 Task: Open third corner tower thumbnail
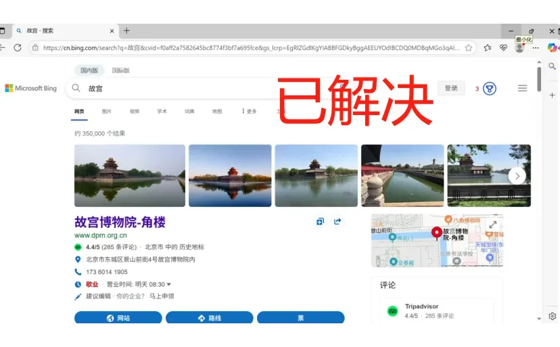point(316,175)
